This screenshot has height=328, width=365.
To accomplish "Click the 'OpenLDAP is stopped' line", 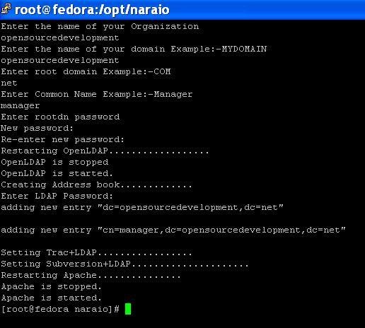I will pos(54,162).
